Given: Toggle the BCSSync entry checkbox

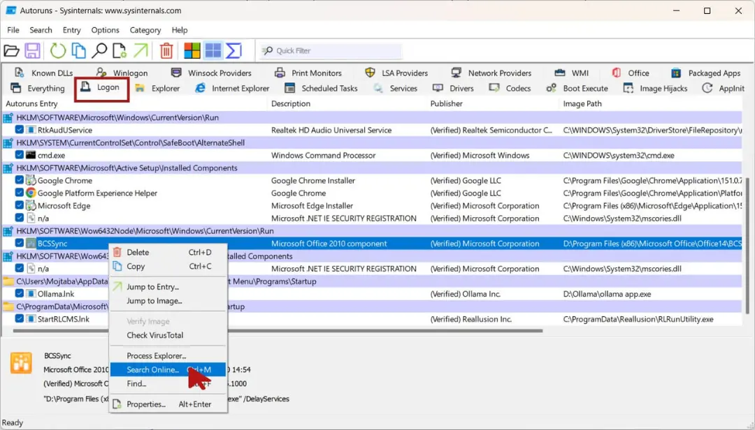Looking at the screenshot, I should click(20, 244).
